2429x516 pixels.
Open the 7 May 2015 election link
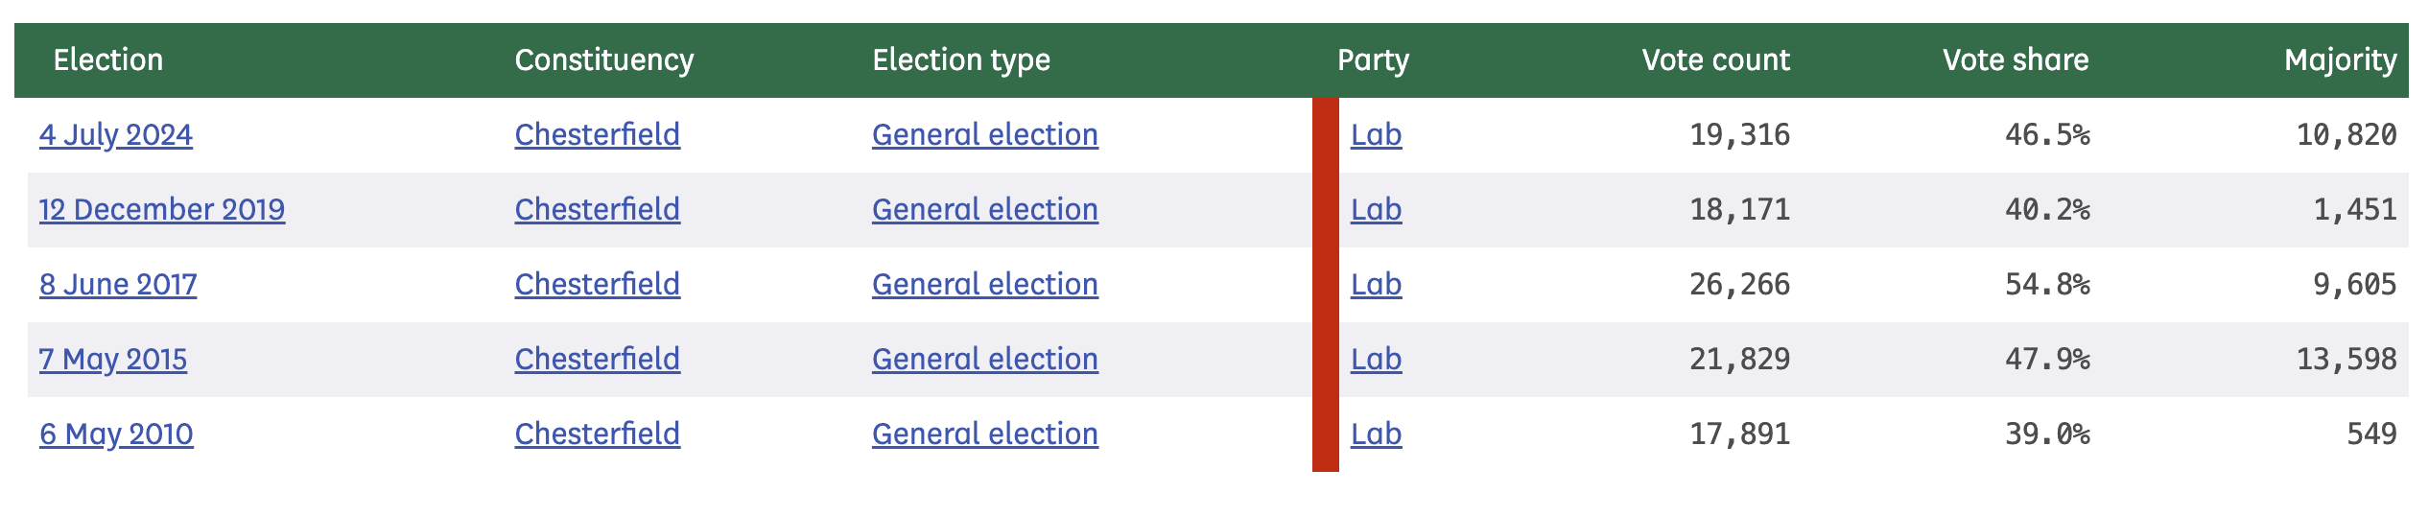[113, 360]
